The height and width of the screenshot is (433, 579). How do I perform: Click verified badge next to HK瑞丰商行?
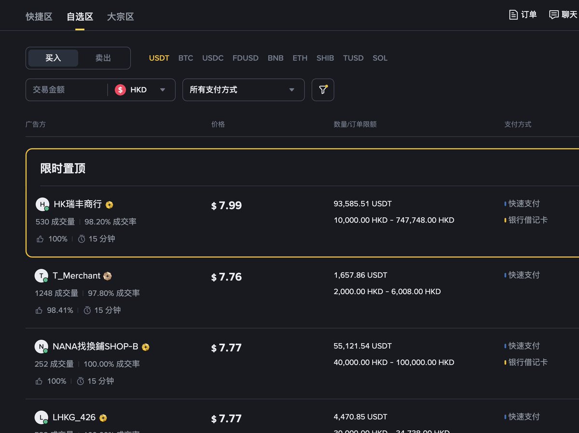110,205
